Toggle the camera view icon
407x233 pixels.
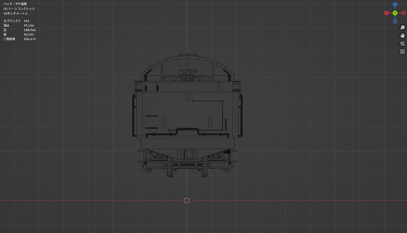402,44
